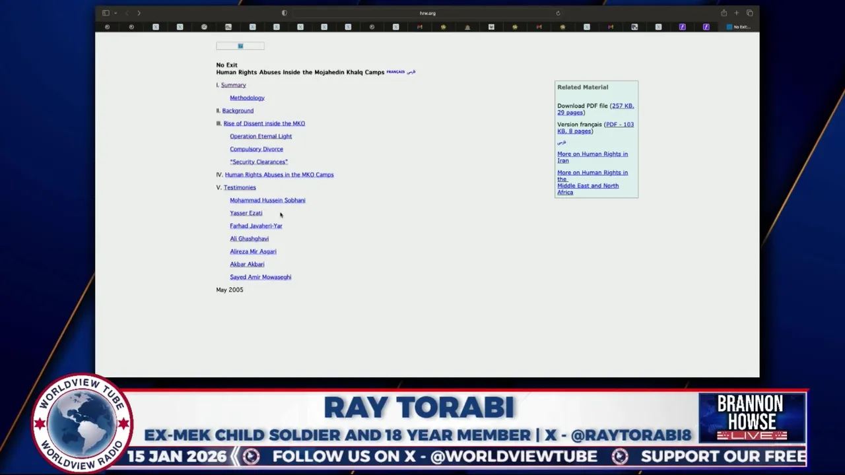The image size is (845, 475).
Task: Open the "Security Clearances" link
Action: 259,162
